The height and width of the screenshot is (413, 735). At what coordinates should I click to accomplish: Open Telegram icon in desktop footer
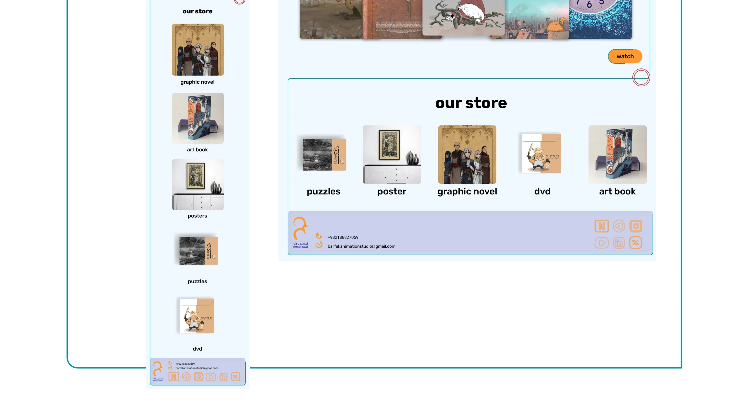[x=619, y=226]
